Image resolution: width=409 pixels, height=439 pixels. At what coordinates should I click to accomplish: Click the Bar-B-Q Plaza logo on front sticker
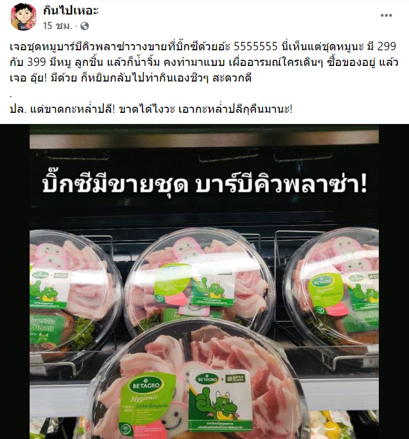(235, 379)
